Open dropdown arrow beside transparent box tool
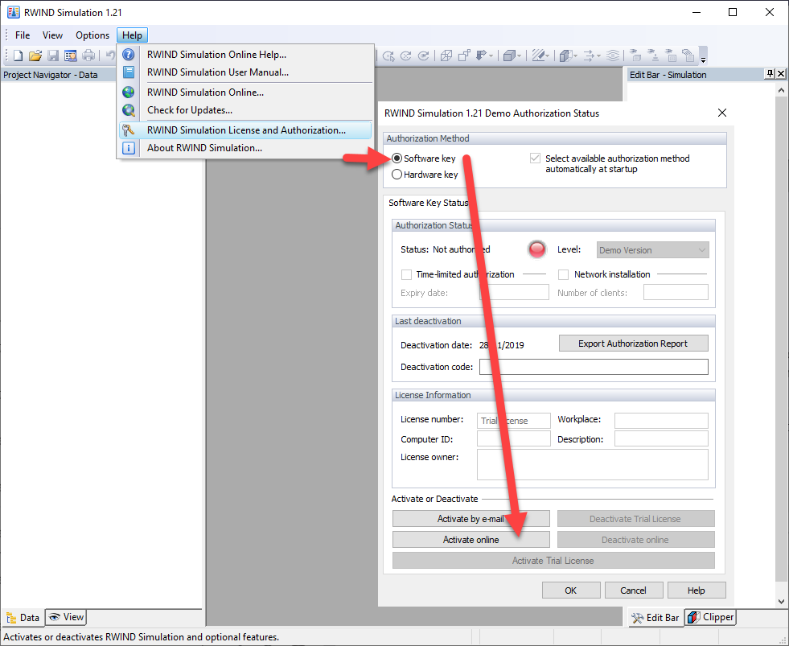The width and height of the screenshot is (789, 646). [575, 56]
